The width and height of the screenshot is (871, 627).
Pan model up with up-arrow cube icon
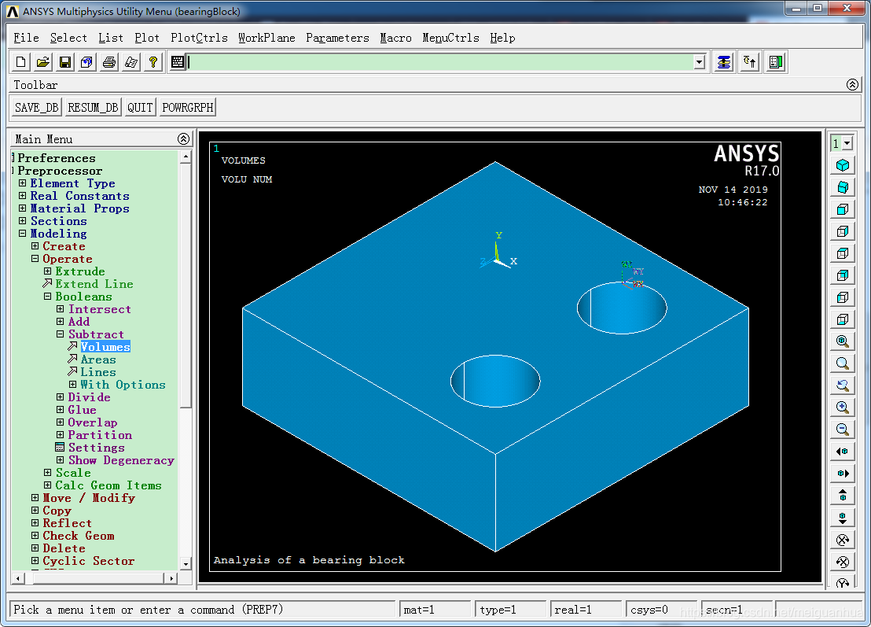(x=843, y=496)
